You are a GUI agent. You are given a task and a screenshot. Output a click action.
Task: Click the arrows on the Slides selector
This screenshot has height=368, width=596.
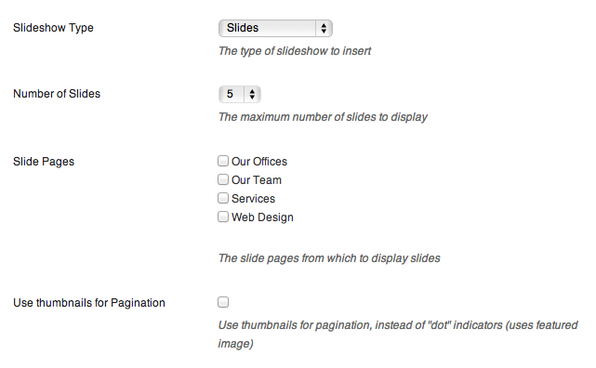click(324, 29)
